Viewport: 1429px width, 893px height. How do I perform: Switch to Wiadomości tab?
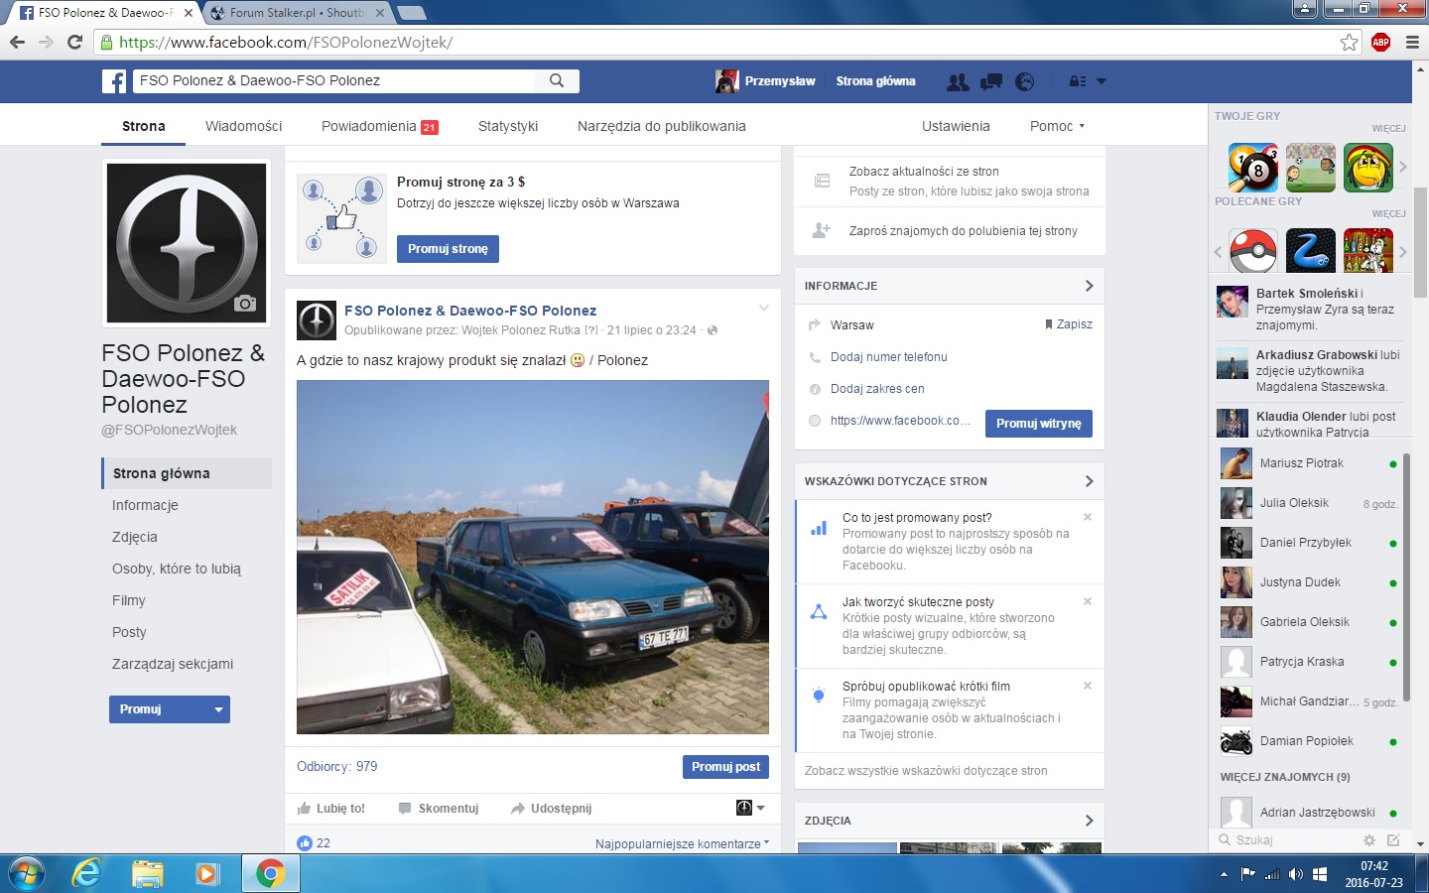[243, 126]
